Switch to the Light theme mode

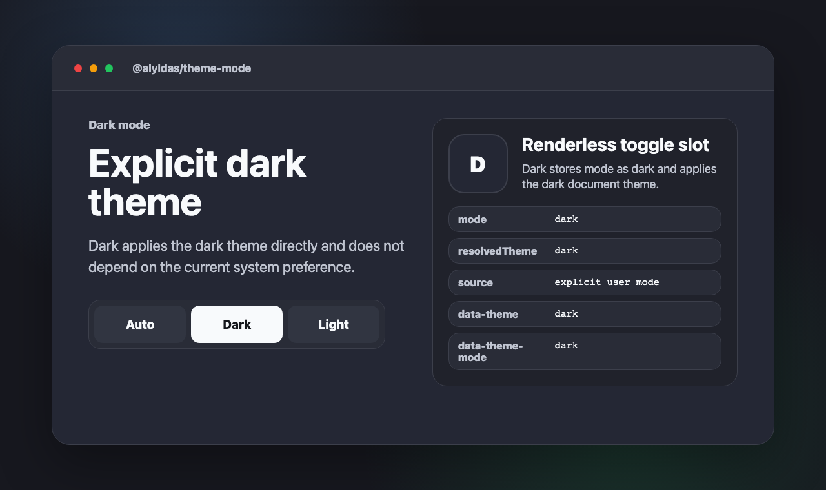pos(334,324)
